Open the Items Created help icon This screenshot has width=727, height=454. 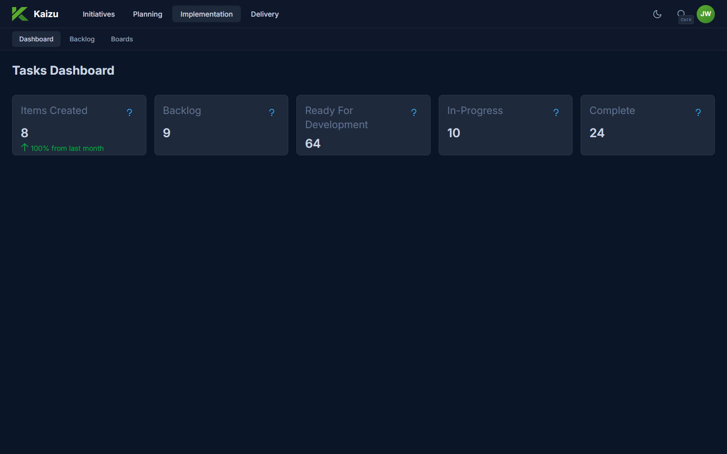point(129,112)
